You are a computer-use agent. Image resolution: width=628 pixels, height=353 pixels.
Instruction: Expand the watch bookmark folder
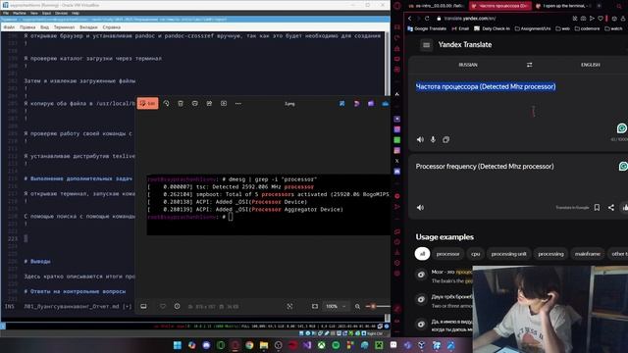(x=613, y=28)
